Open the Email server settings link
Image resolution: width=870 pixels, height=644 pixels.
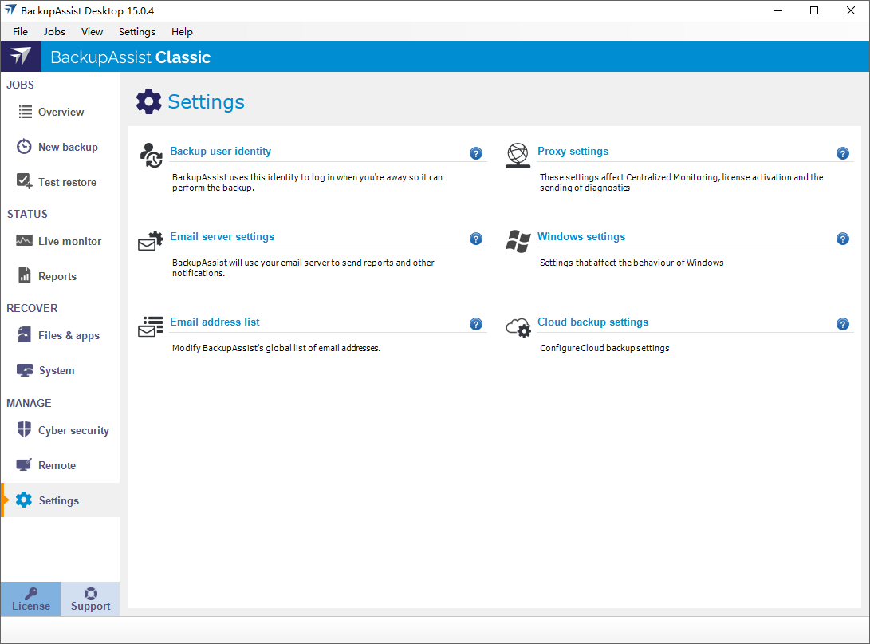(222, 236)
